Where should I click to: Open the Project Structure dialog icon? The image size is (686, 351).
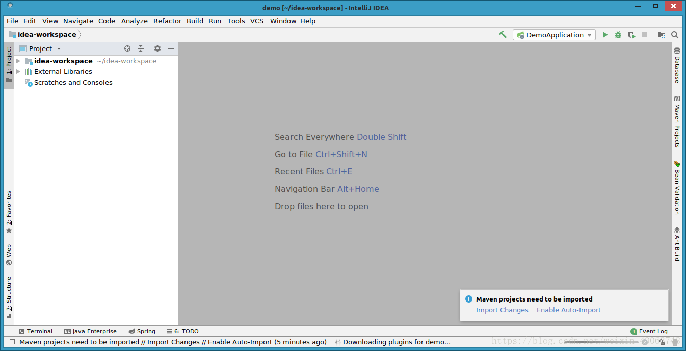662,35
